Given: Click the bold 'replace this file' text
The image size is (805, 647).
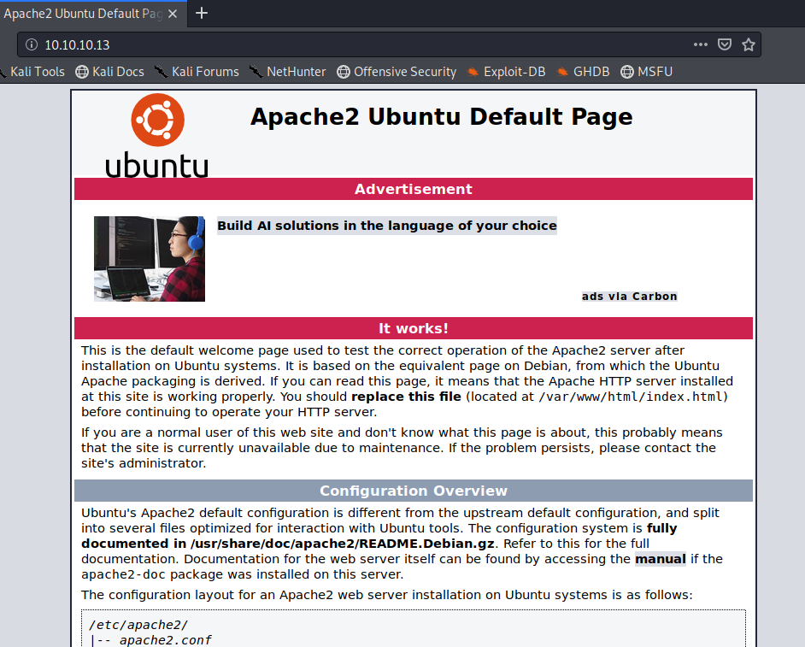Looking at the screenshot, I should pos(406,397).
